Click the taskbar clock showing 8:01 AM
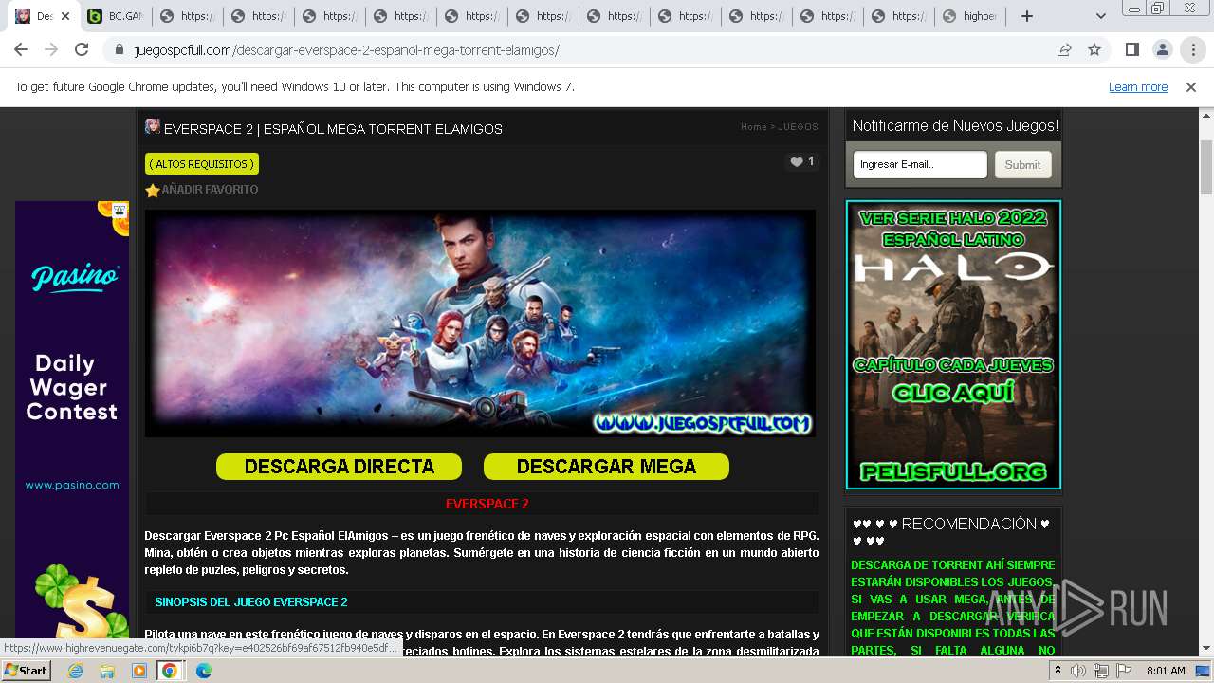 [1164, 671]
